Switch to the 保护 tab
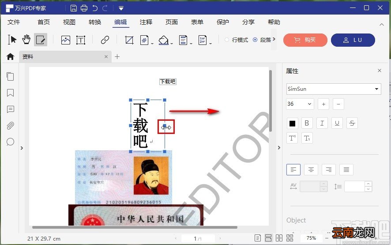This screenshot has width=391, height=245. [223, 22]
